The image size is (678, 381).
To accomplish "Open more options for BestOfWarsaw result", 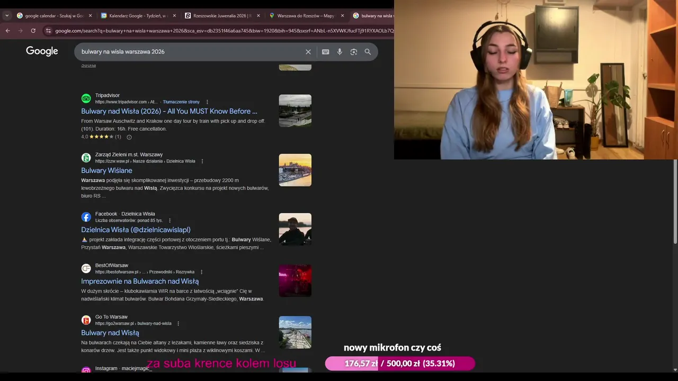I will point(201,272).
